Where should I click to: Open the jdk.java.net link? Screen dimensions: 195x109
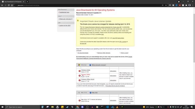pyautogui.click(x=83, y=44)
